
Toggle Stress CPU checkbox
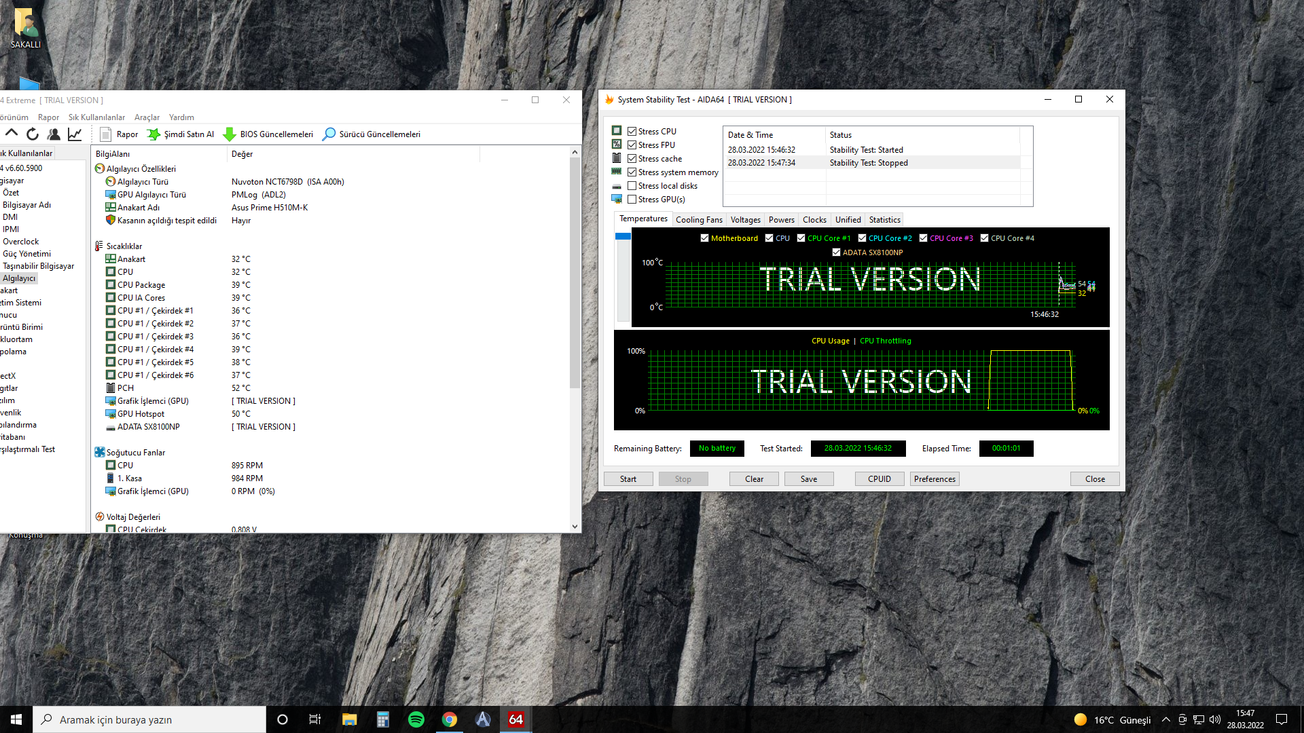coord(632,132)
